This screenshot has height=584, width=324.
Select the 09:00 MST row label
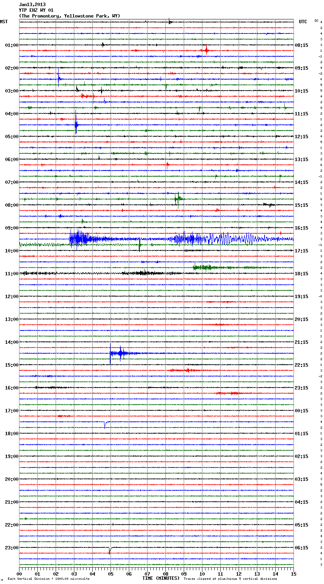click(12, 228)
